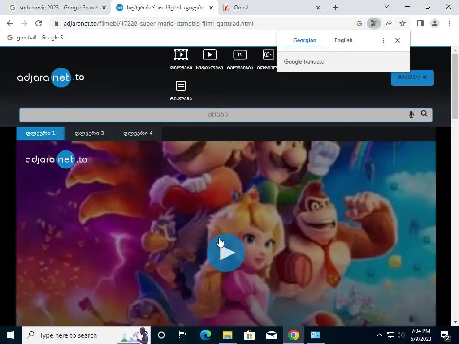Go back to the previous page
Viewport: 459px width, 344px height.
coord(10,23)
